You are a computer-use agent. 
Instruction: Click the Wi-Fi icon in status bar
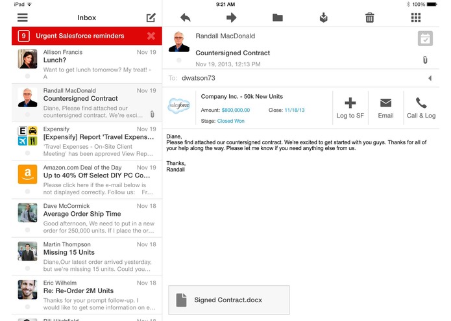(29, 4)
